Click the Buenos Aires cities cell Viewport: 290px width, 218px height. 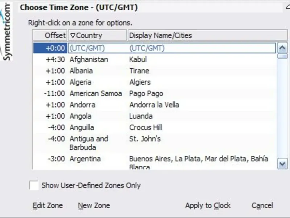(x=199, y=162)
